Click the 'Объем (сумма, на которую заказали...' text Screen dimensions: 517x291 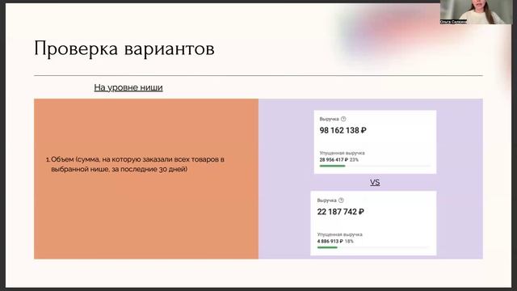pyautogui.click(x=135, y=164)
